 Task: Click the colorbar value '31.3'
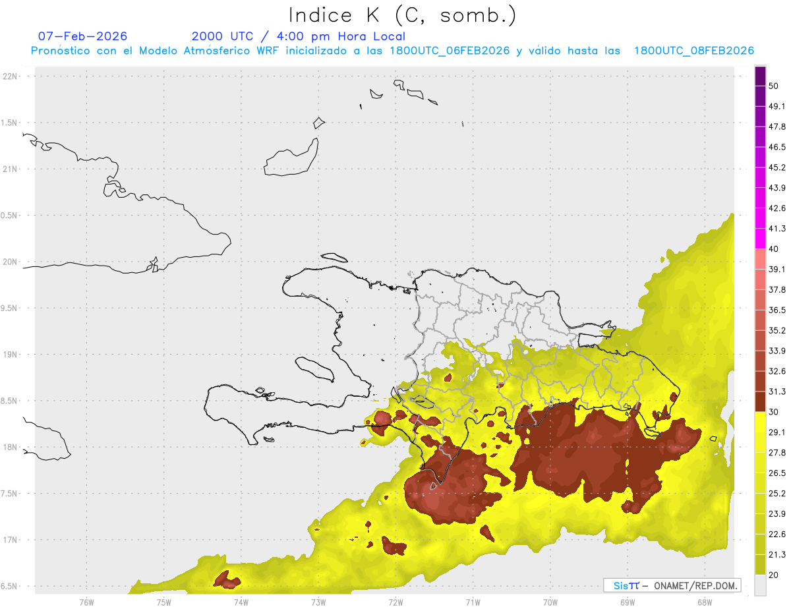(x=777, y=392)
